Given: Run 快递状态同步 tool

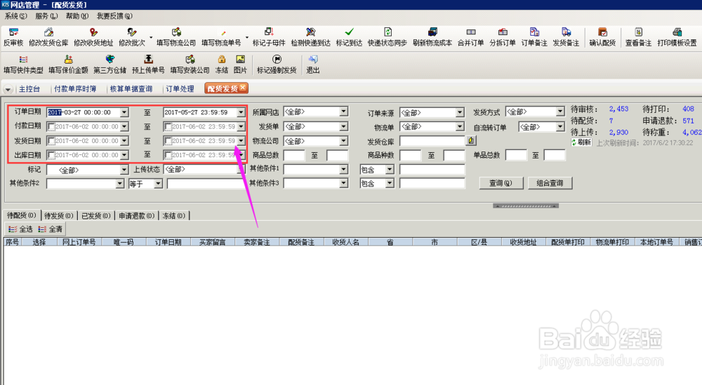Looking at the screenshot, I should coord(388,37).
